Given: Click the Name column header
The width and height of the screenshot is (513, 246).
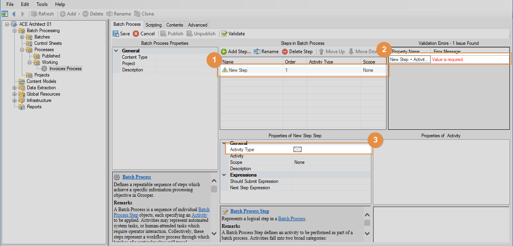Looking at the screenshot, I should (x=252, y=62).
